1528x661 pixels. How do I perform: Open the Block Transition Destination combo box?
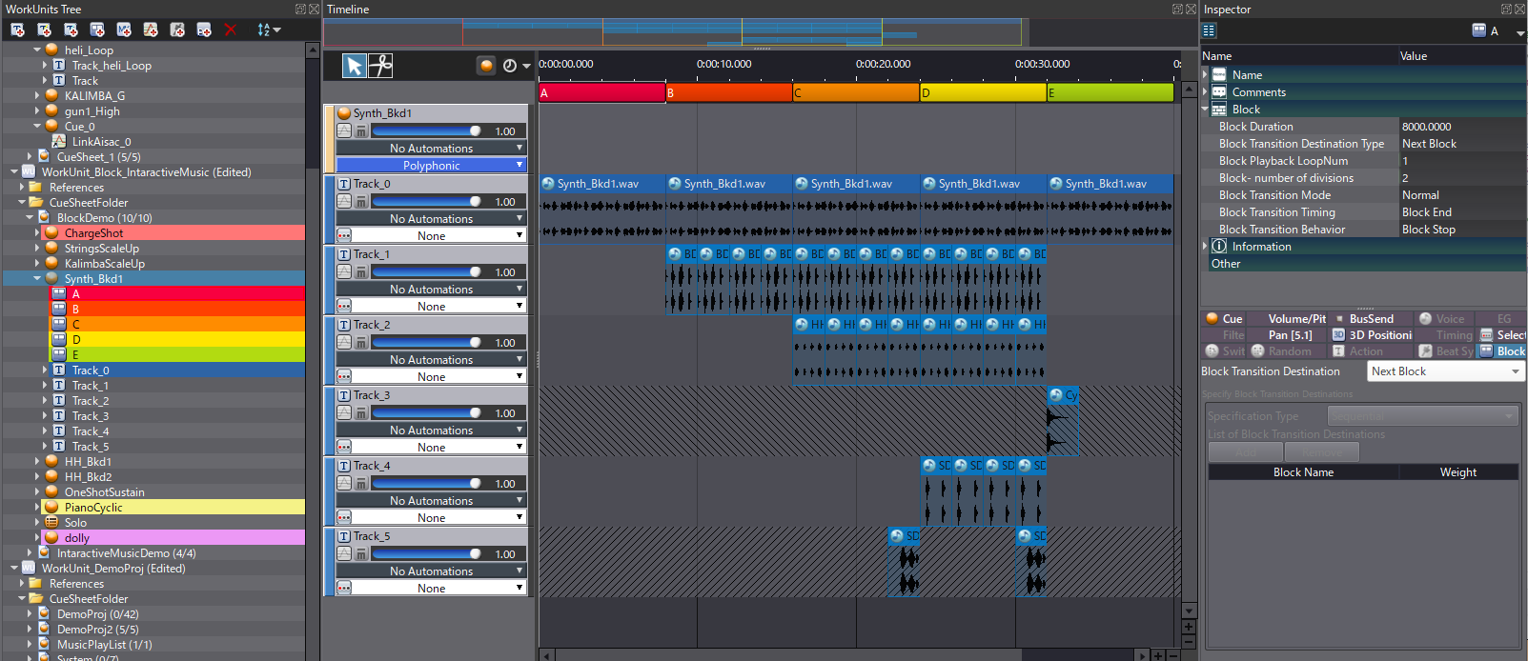tap(1446, 371)
